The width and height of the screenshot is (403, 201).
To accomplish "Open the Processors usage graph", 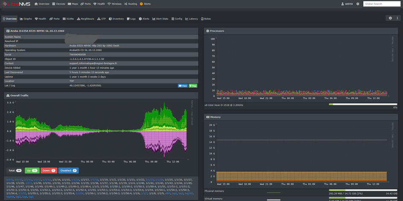I will click(301, 68).
